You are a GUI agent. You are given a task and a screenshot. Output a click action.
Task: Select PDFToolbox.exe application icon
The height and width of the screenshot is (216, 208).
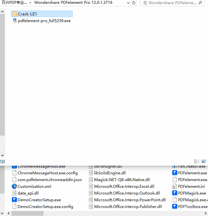pos(175,206)
